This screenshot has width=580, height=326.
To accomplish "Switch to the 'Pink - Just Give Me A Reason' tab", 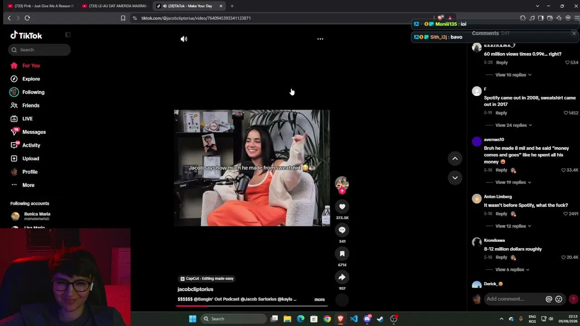I will click(40, 6).
